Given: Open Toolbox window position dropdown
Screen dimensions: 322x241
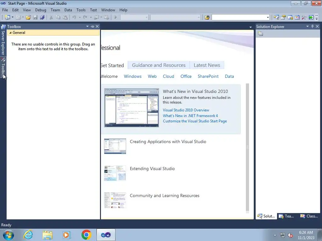Looking at the screenshot, I should [87, 26].
